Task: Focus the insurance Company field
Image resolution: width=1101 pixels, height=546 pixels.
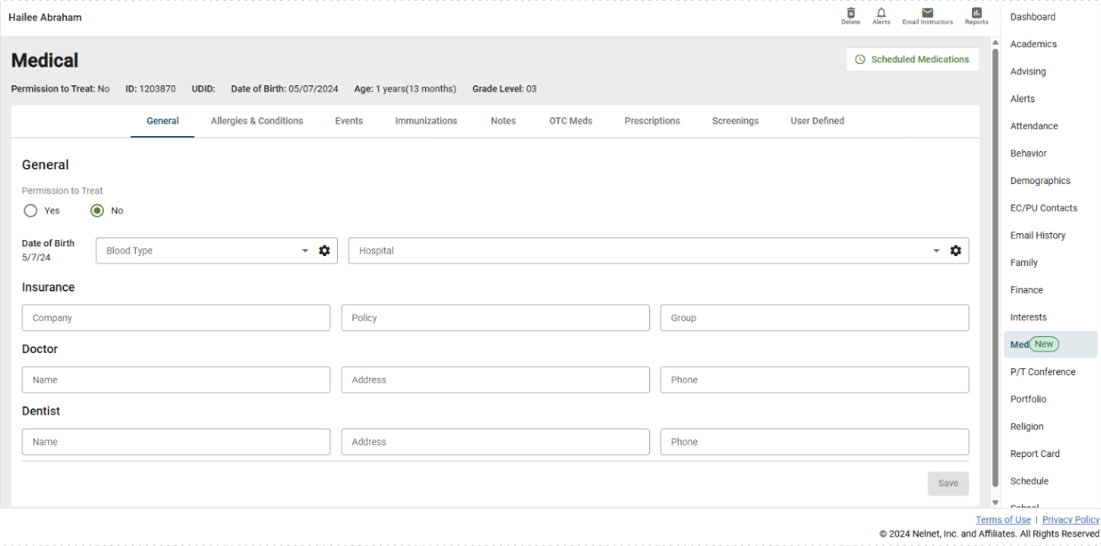Action: click(176, 317)
